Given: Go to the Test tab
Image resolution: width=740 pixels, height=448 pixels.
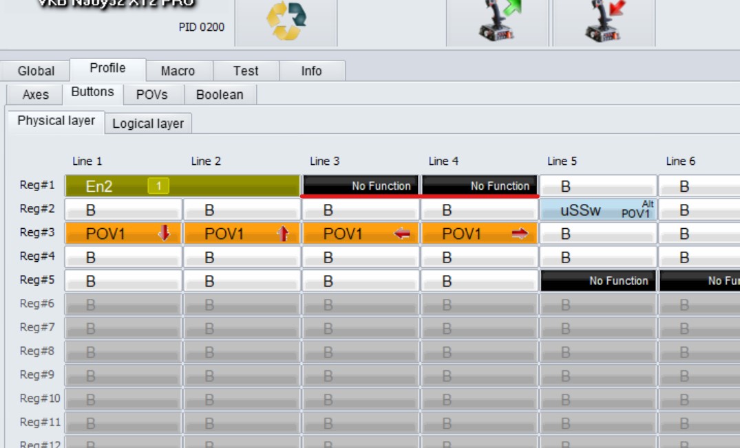Looking at the screenshot, I should pos(246,71).
